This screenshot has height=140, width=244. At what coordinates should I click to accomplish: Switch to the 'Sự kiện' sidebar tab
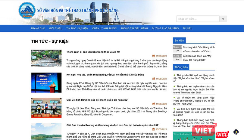pyautogui.click(x=179, y=41)
